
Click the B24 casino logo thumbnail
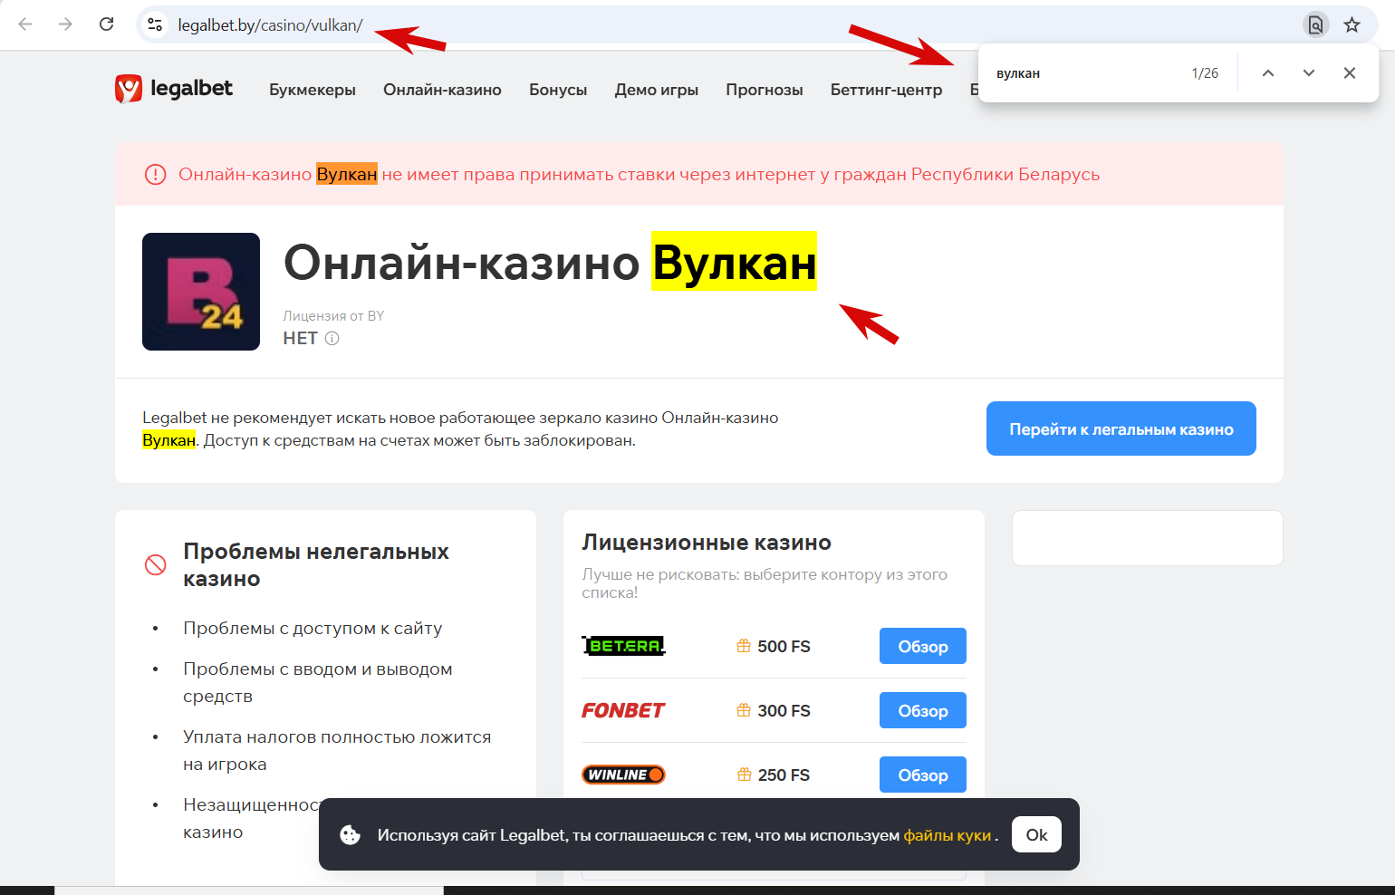201,292
